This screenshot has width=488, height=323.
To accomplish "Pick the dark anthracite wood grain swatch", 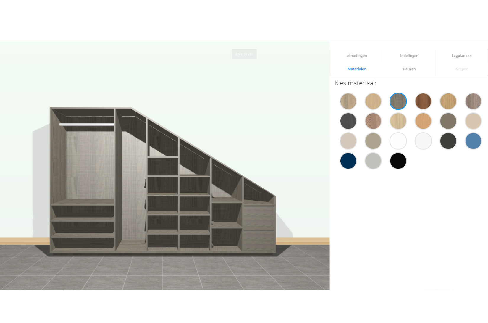I will point(348,121).
